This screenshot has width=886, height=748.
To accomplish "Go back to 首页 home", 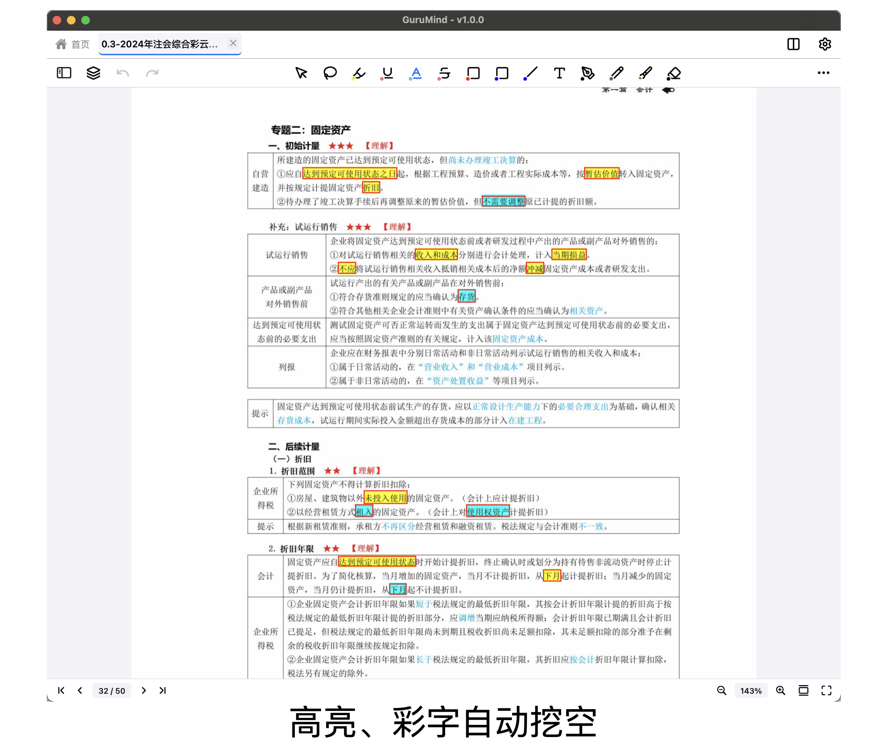I will coord(73,44).
